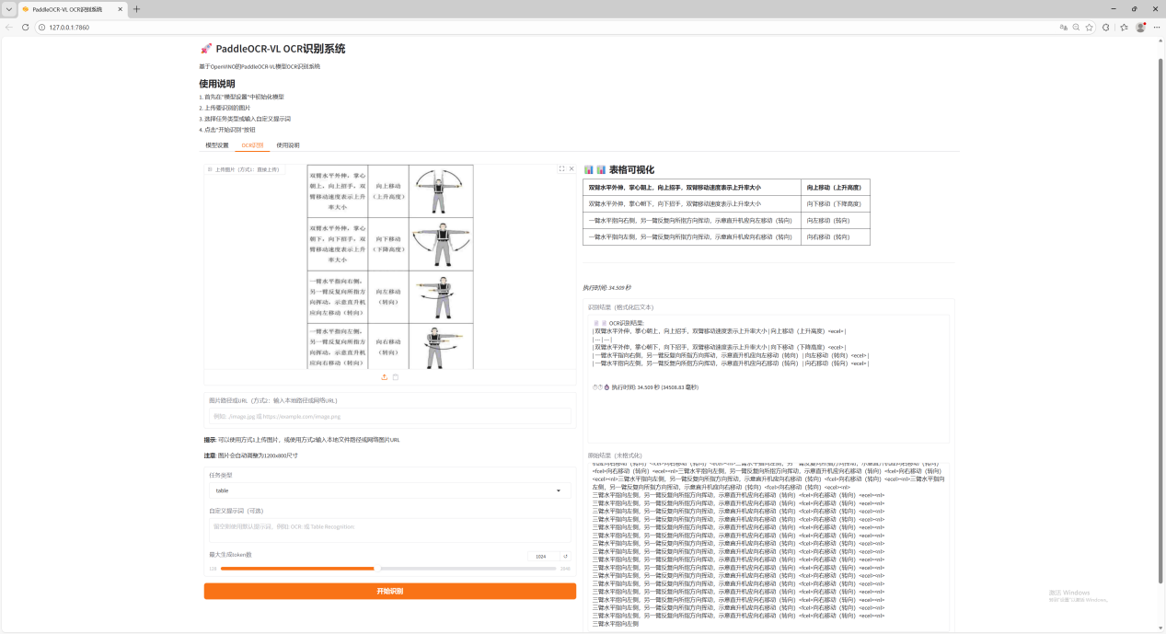Click the PaddleOCR-VL OCR识别系统 title
1166x634 pixels.
point(281,49)
